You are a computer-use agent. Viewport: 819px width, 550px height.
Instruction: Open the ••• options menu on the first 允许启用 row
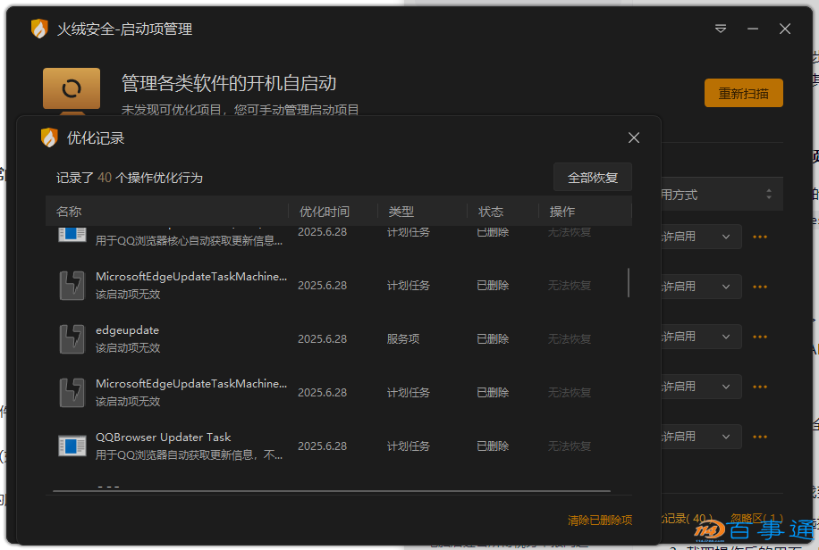click(759, 236)
